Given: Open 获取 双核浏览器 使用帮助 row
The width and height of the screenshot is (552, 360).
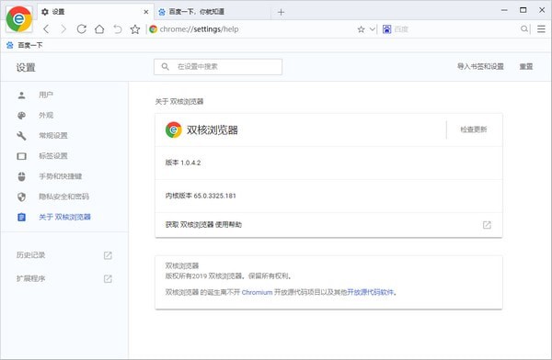Looking at the screenshot, I should (328, 225).
